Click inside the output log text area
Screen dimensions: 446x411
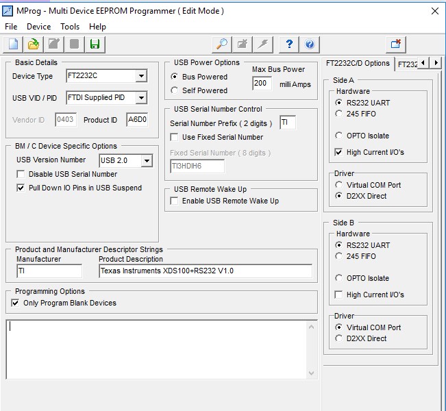pyautogui.click(x=156, y=350)
